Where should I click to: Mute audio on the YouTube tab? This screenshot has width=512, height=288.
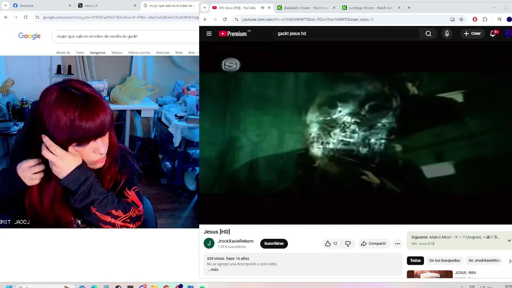(x=262, y=8)
